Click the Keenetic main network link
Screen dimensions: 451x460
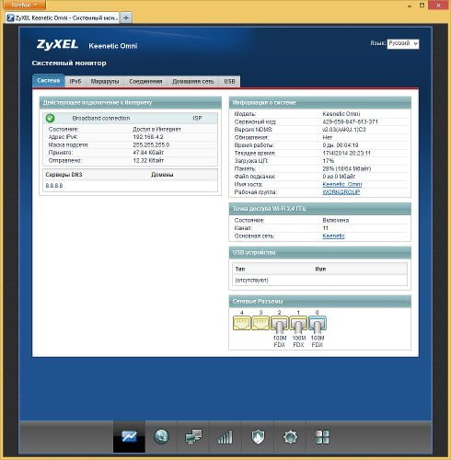tap(333, 236)
